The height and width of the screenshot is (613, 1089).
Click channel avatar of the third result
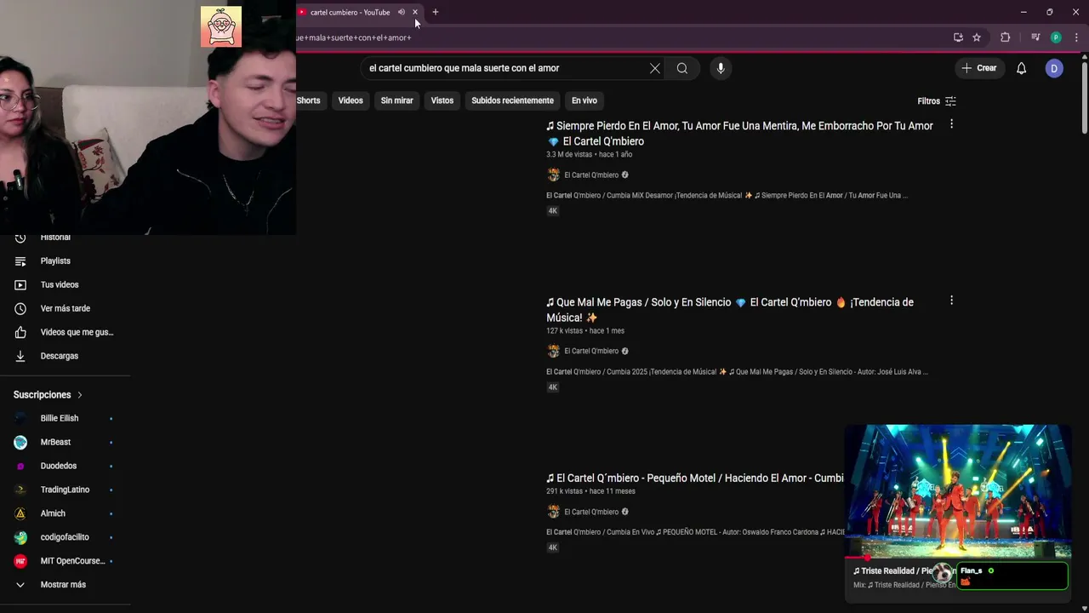coord(553,513)
